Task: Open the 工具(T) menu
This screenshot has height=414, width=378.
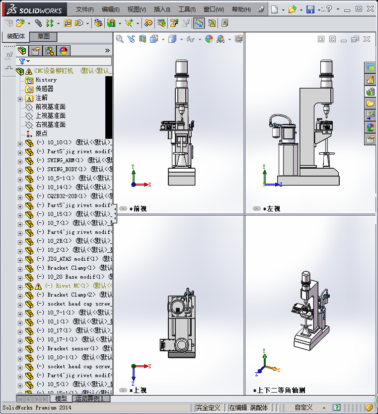Action: pyautogui.click(x=187, y=9)
